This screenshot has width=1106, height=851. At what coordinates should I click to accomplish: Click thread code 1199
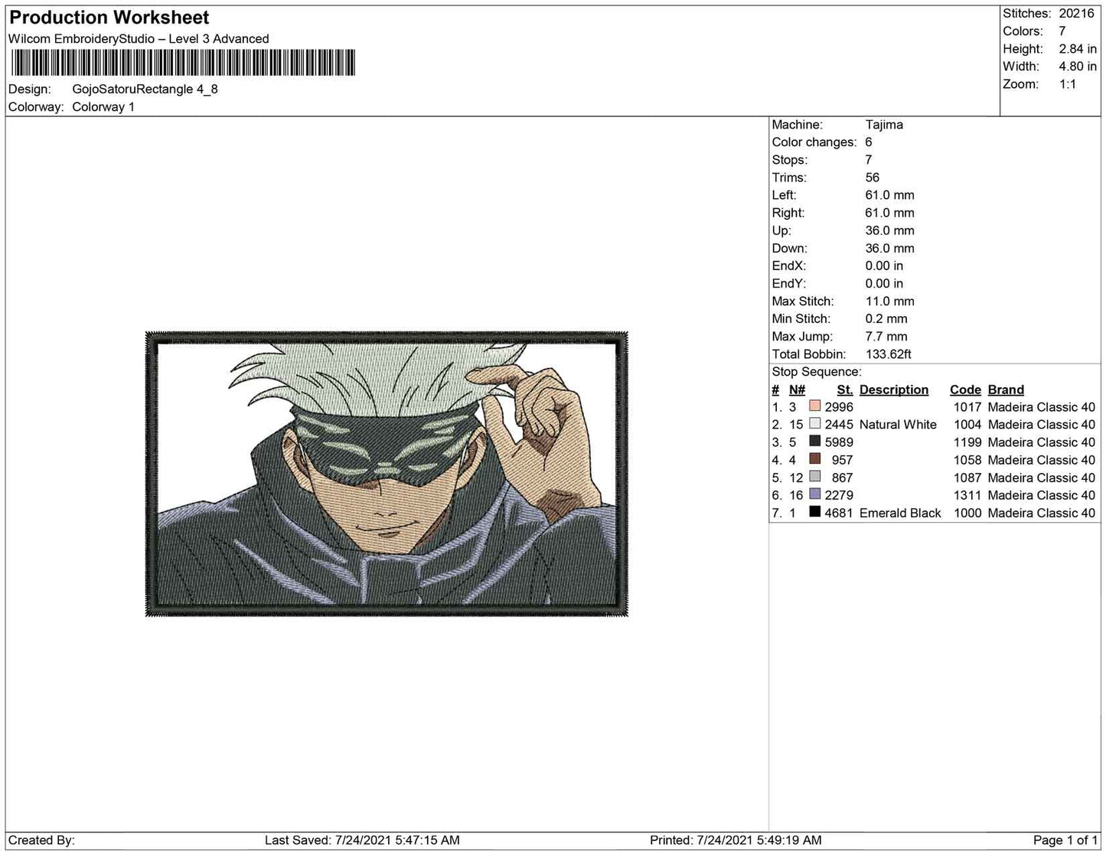pos(967,442)
